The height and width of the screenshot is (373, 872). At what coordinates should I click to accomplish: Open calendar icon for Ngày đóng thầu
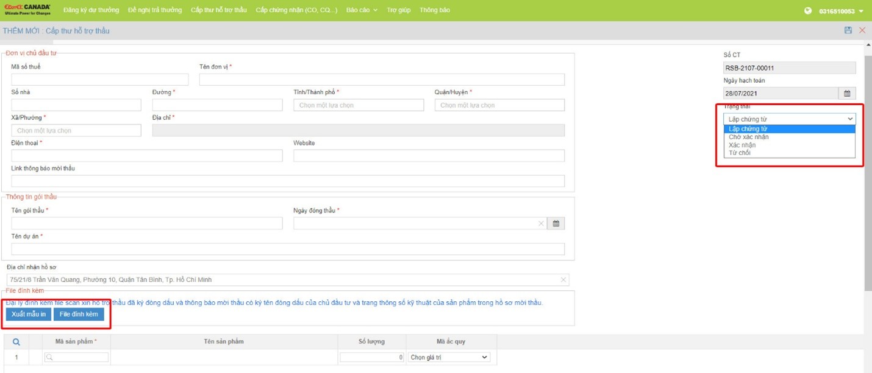556,223
